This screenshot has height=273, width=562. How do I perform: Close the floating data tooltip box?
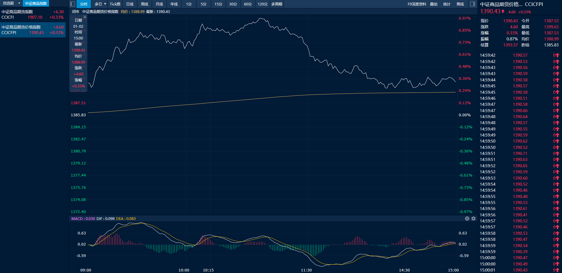tap(85, 17)
